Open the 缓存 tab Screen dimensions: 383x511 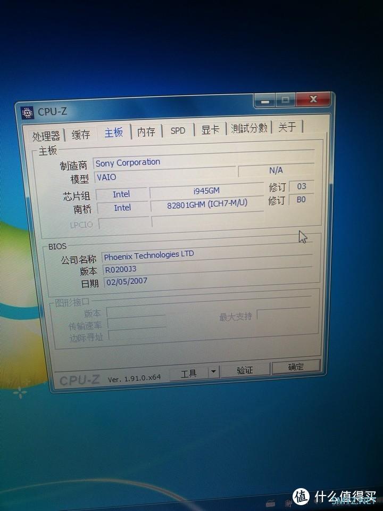[80, 134]
